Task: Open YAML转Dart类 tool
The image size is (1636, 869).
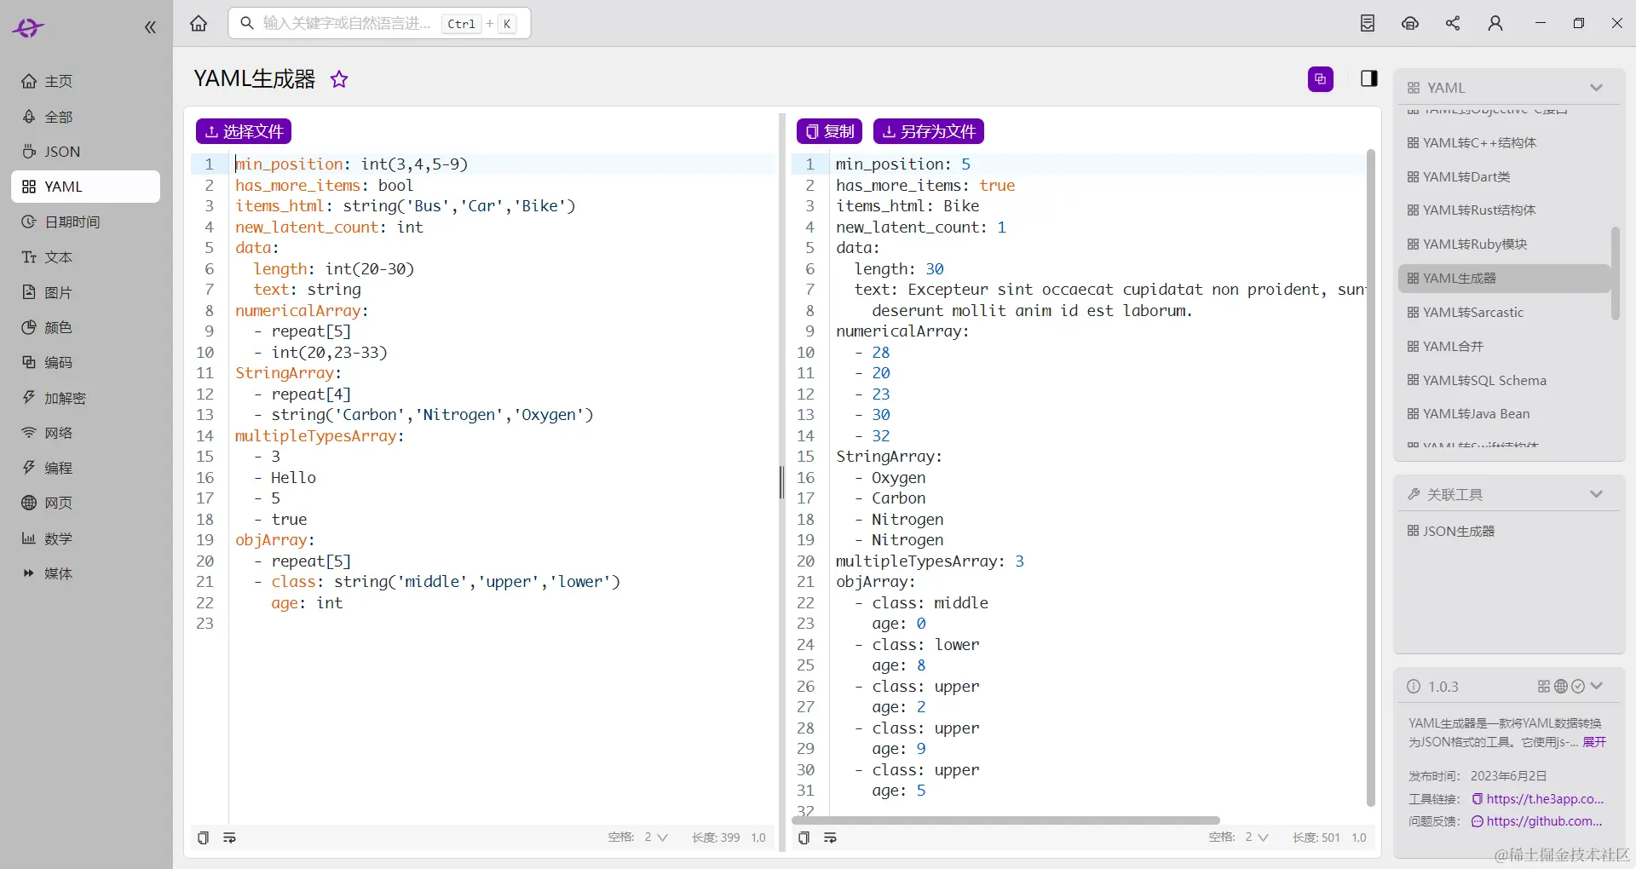Action: (1505, 177)
